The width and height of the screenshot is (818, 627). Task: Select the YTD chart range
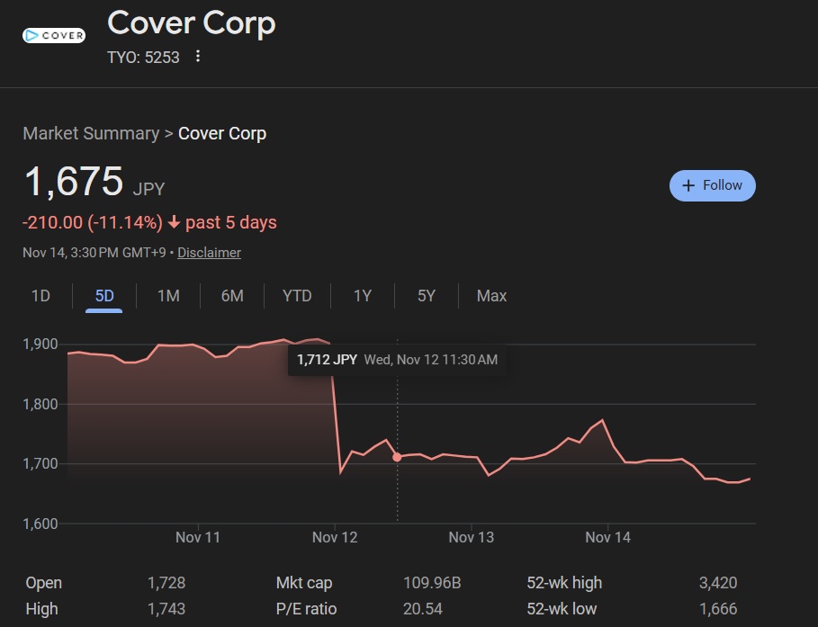tap(297, 296)
